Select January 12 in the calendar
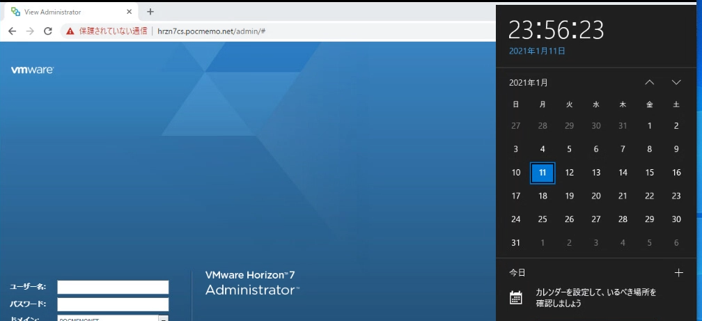The image size is (702, 321). (x=570, y=173)
